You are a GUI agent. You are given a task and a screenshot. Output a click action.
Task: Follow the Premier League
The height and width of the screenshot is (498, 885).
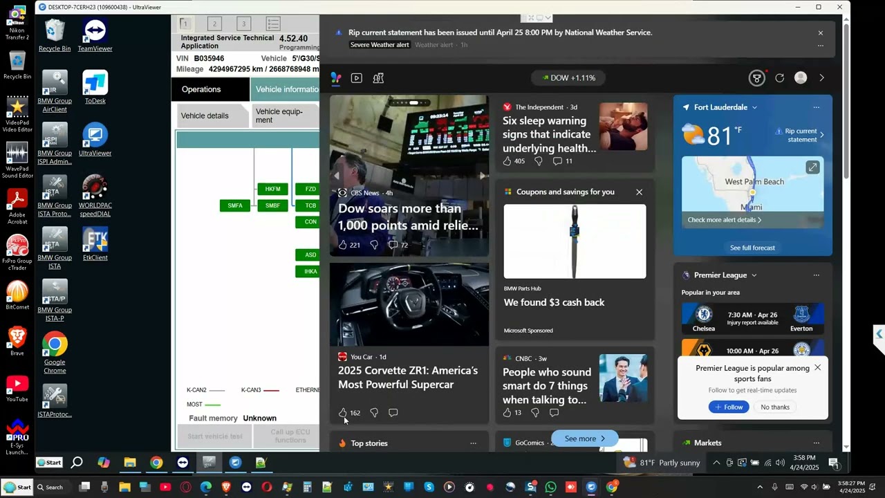(729, 407)
